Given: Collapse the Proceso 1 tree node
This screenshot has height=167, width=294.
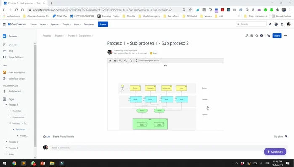Looking at the screenshot, I should pyautogui.click(x=6, y=105).
